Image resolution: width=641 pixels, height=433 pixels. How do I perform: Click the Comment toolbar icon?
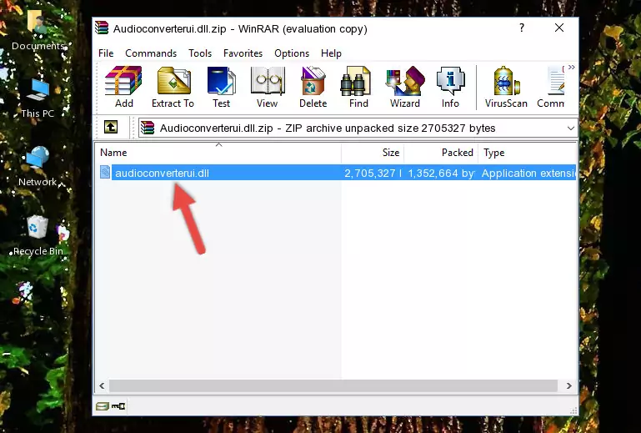coord(551,87)
